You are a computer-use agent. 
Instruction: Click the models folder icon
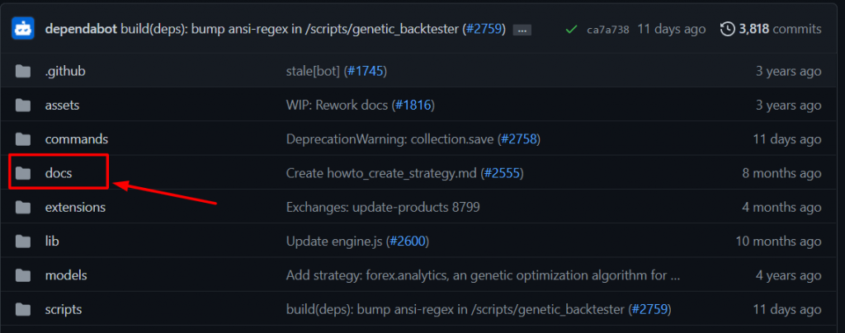pos(22,275)
